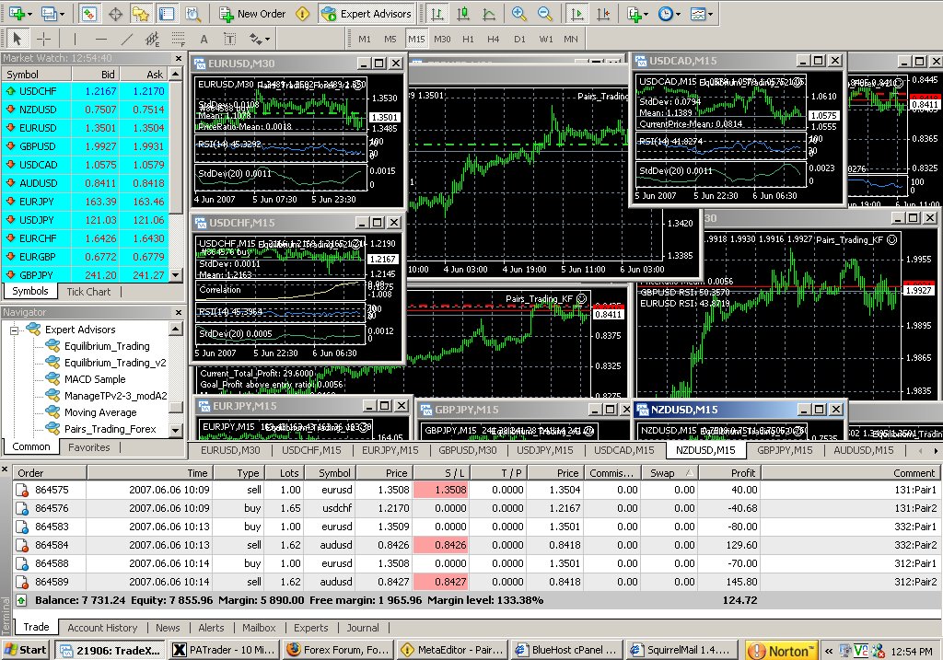Viewport: 943px width, 660px height.
Task: Open MetaEditor taskbar item
Action: [454, 650]
